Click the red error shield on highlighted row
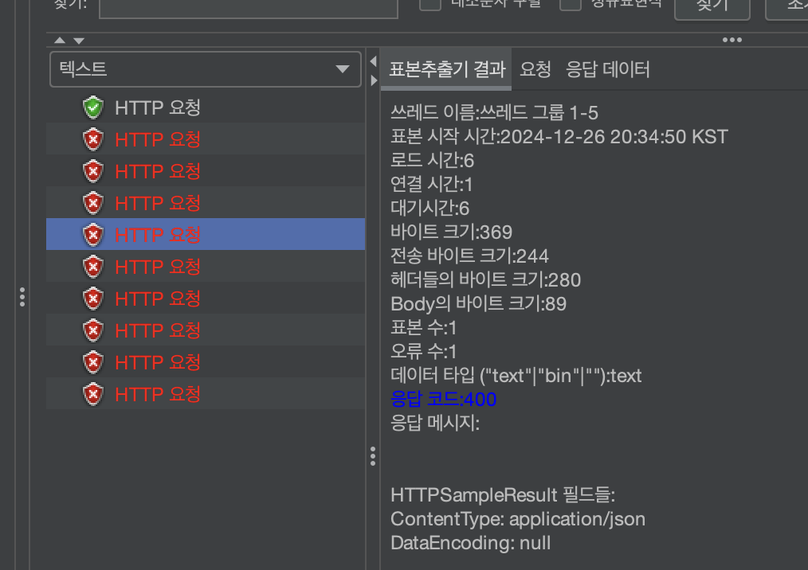 93,235
